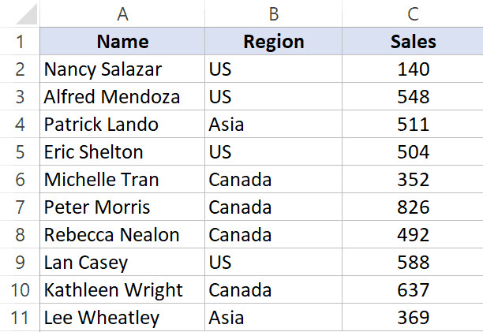Select row 5 header
Image resolution: width=483 pixels, height=332 pixels.
coord(20,152)
